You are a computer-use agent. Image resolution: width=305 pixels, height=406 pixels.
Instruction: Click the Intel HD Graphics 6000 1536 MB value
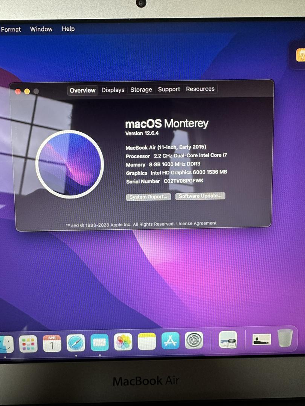point(189,172)
